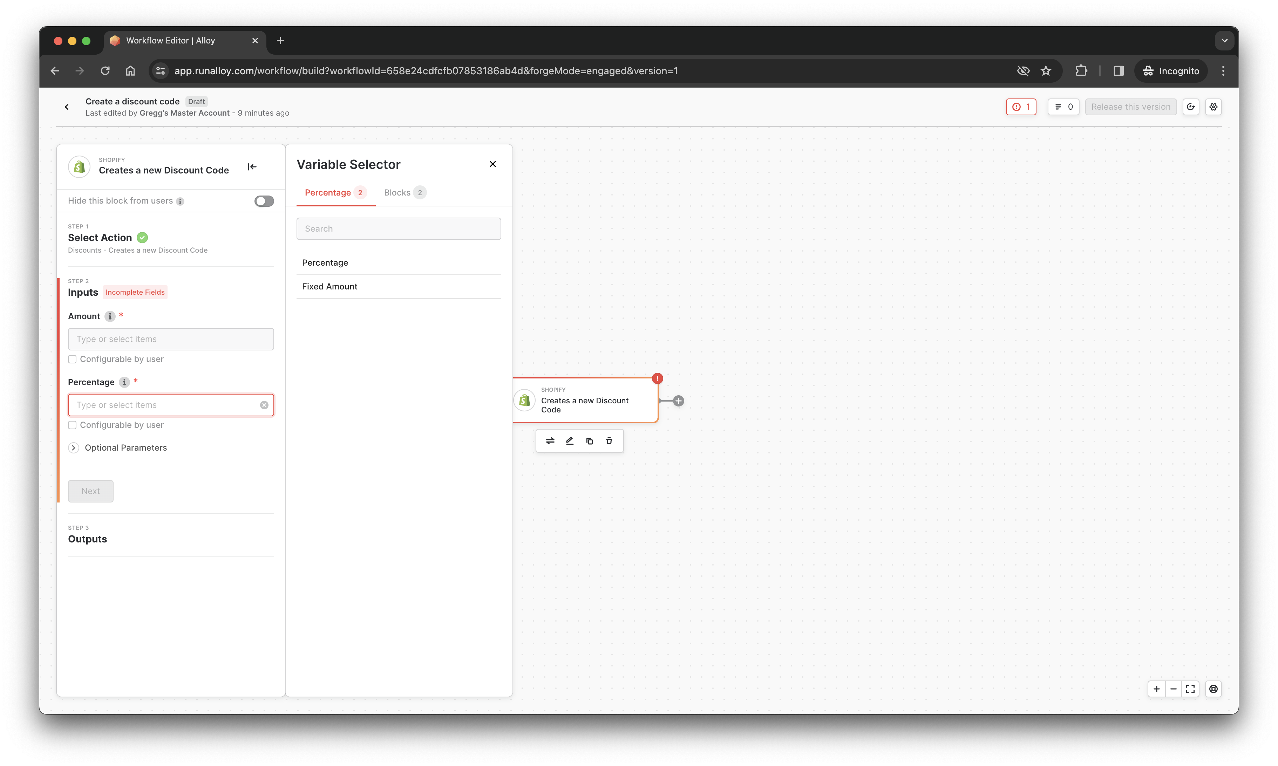Expand Step 1 Select Action section

click(x=100, y=238)
